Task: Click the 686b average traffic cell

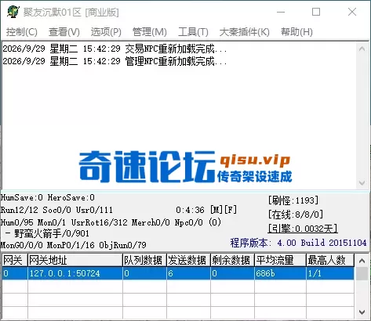Action: tap(280, 273)
